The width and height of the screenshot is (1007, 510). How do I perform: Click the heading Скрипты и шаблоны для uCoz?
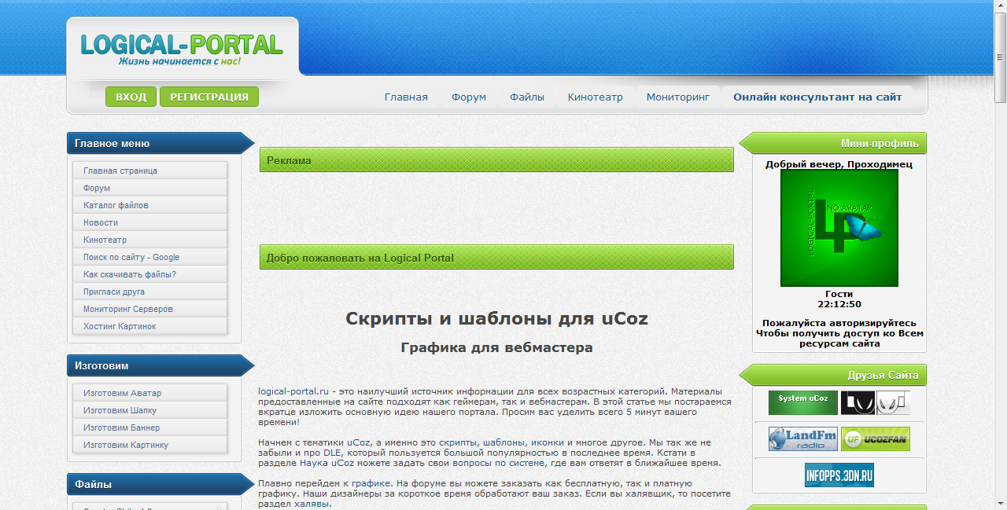click(496, 319)
